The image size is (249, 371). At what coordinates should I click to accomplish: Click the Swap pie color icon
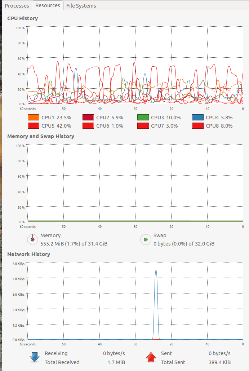click(146, 239)
